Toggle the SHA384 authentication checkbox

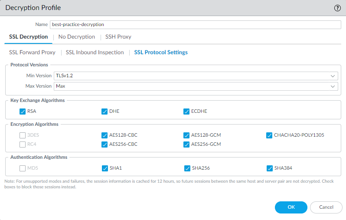pyautogui.click(x=269, y=168)
